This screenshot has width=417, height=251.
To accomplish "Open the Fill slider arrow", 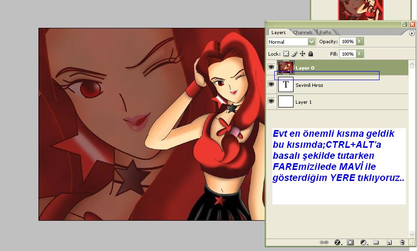I will click(360, 54).
